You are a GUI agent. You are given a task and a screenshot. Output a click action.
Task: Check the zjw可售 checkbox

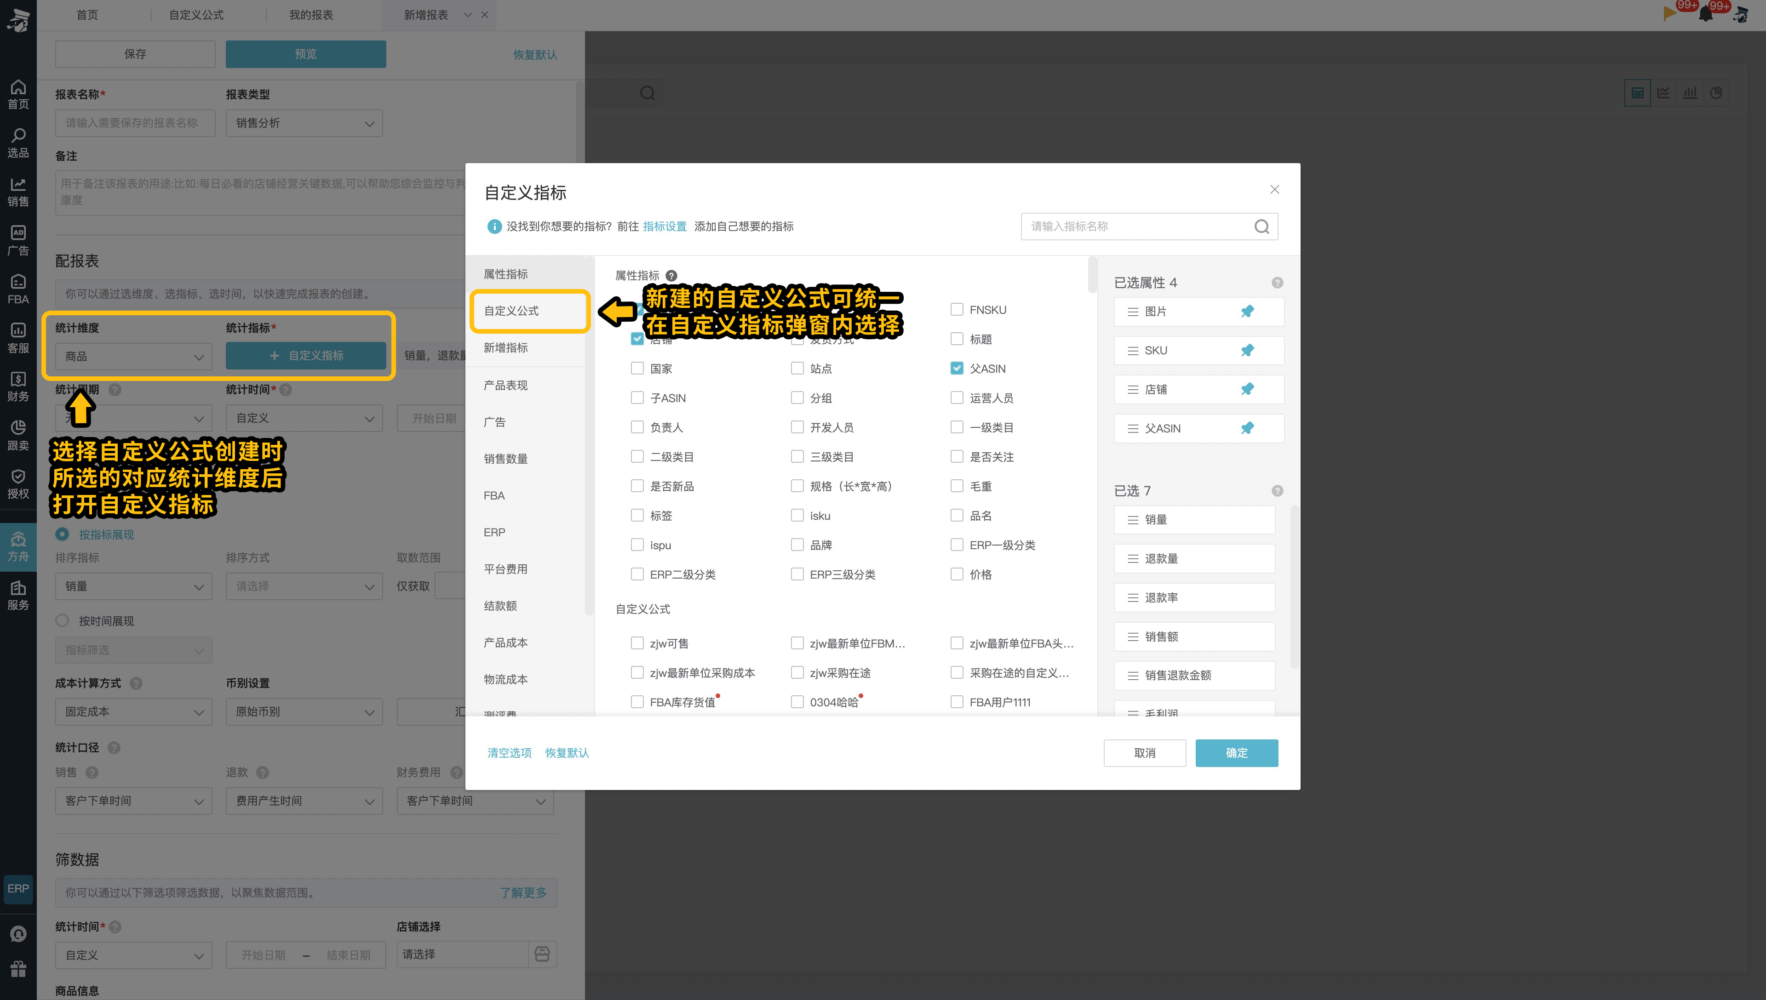pyautogui.click(x=637, y=643)
